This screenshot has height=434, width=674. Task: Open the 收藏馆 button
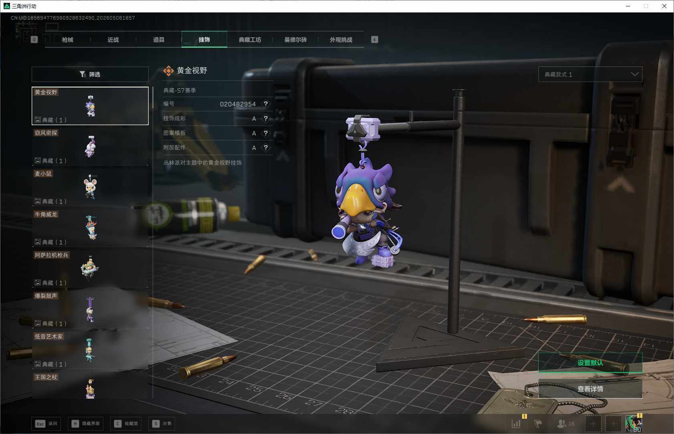pos(126,424)
